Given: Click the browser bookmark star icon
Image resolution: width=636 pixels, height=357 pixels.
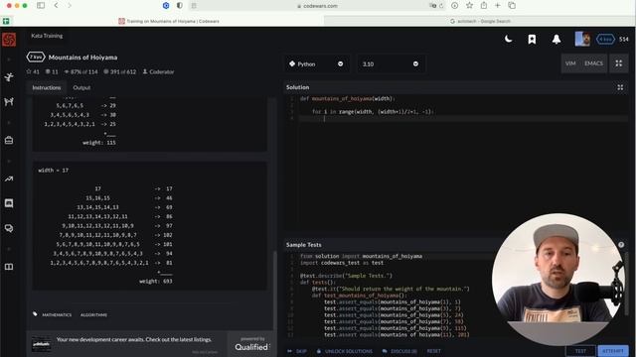Looking at the screenshot, I should (469, 6).
